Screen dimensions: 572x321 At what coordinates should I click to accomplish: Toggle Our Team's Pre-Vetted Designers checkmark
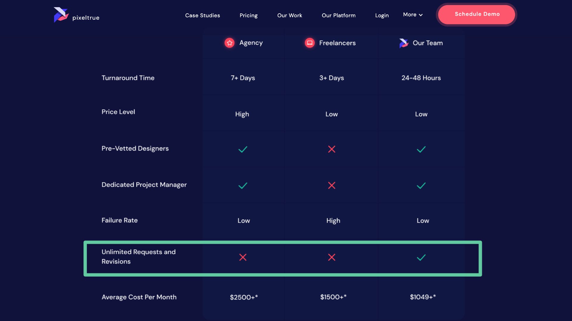pos(421,150)
